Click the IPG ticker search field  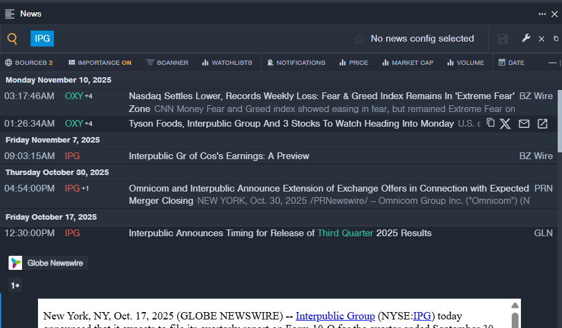(42, 39)
